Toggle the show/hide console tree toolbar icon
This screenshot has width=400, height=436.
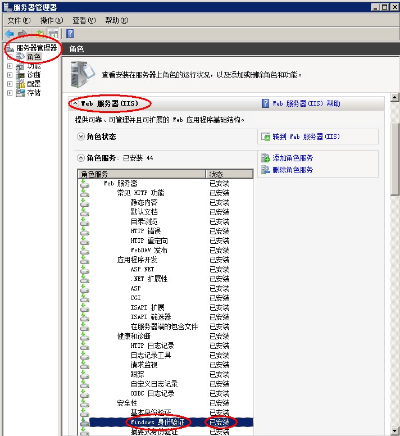[x=53, y=34]
